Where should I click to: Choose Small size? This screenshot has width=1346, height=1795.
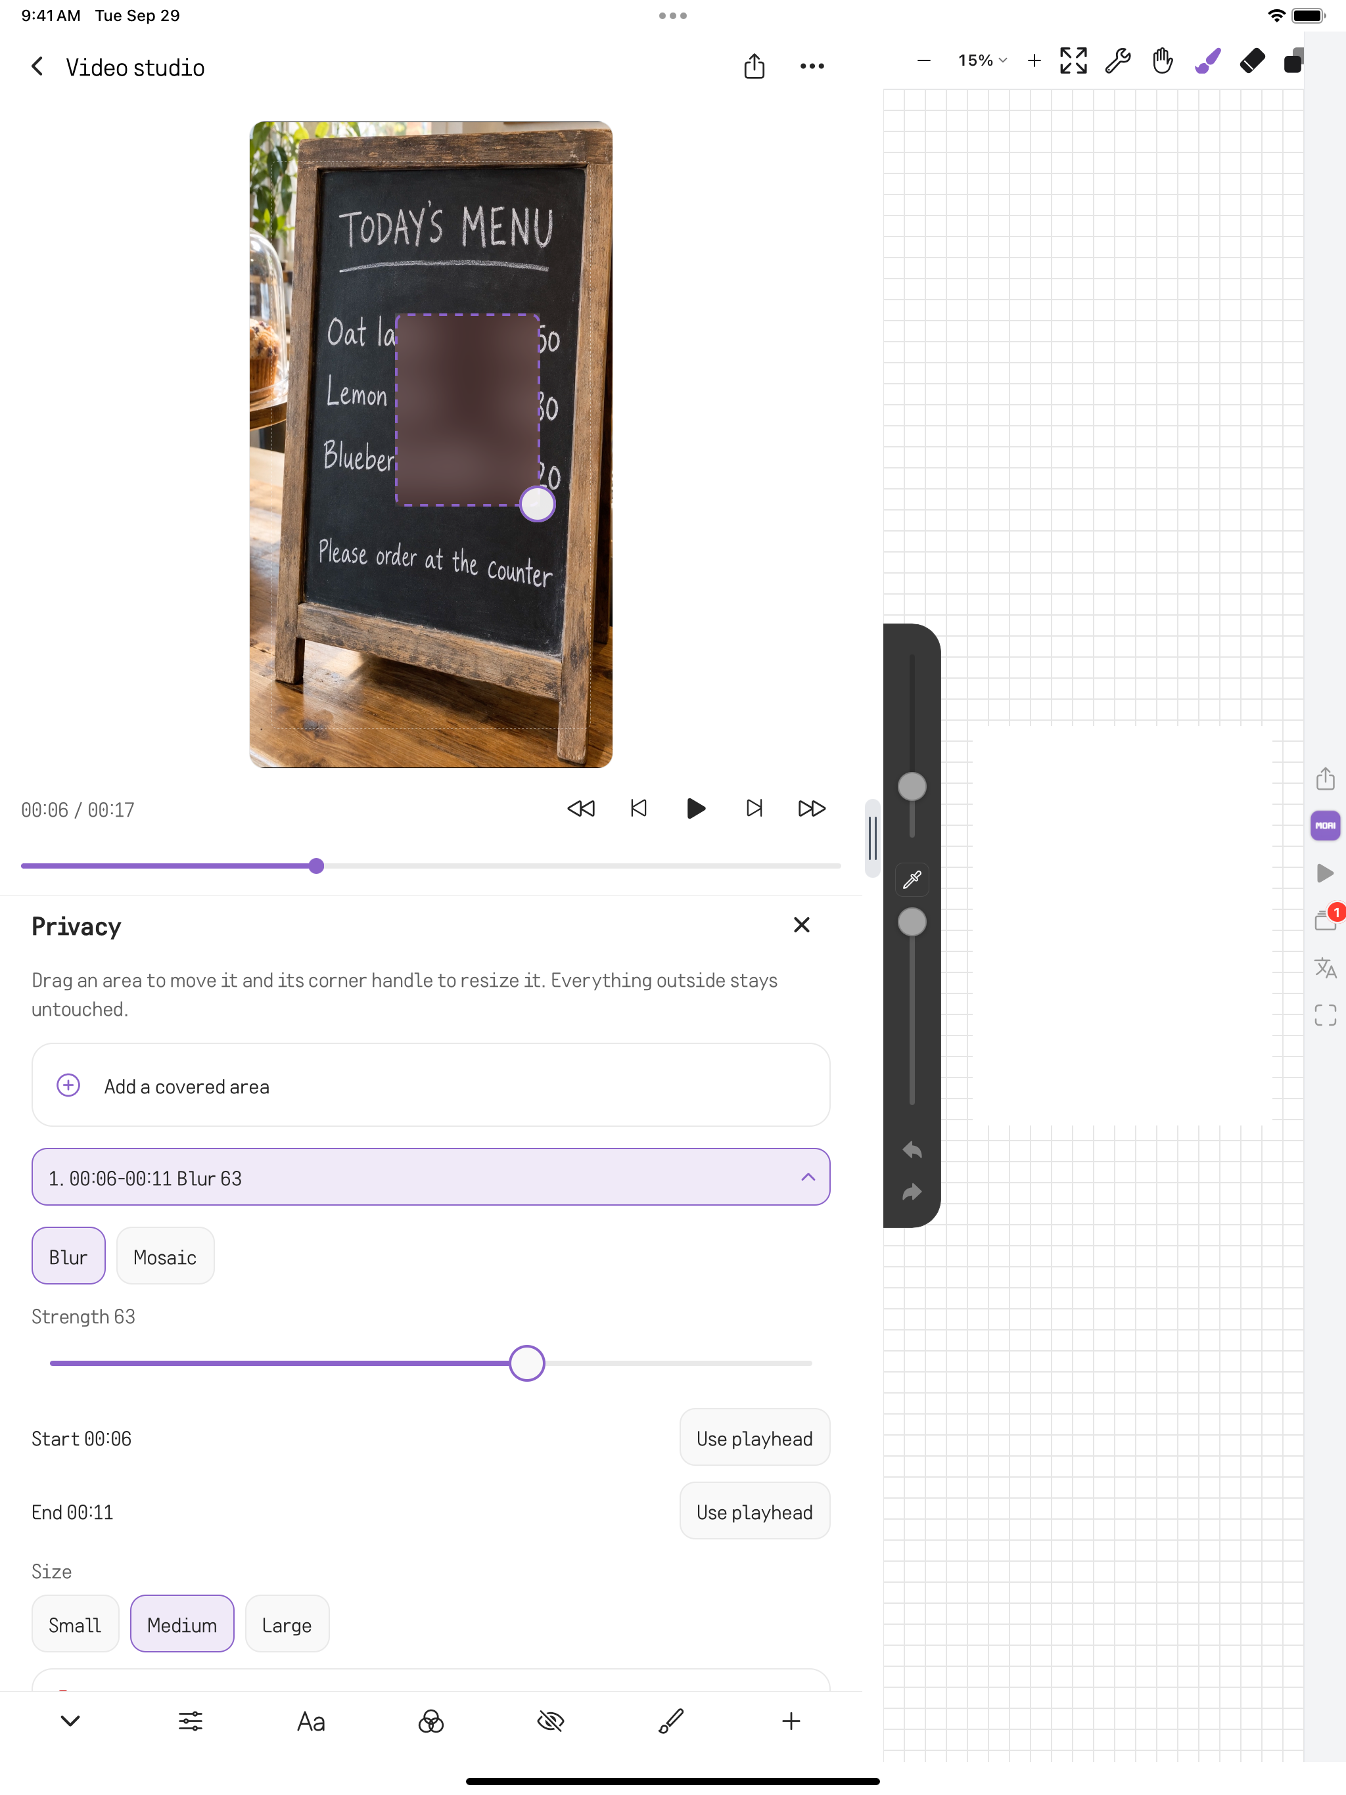(76, 1625)
